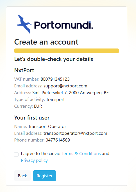Click the EUR currency value
The image size is (136, 192).
point(38,106)
